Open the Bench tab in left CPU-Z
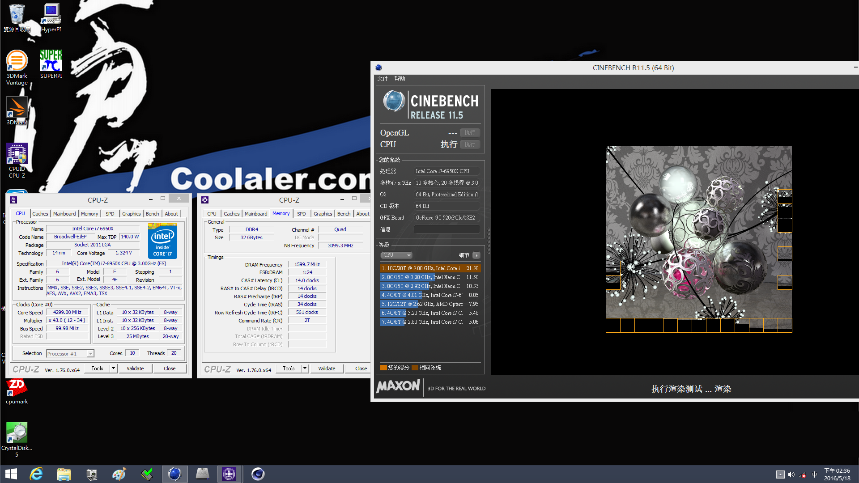 click(x=152, y=214)
